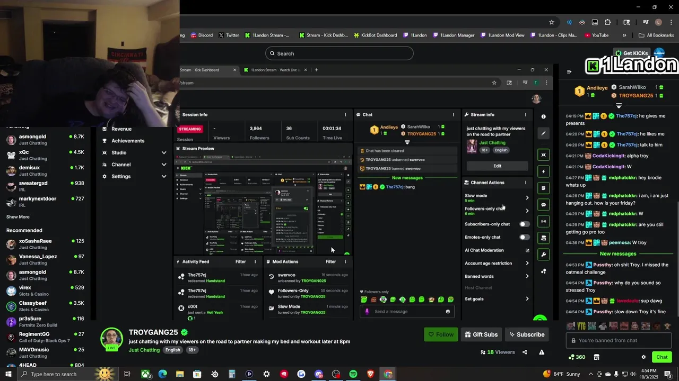The image size is (679, 381).
Task: Open the Chat panel three-dot menu
Action: (453, 115)
